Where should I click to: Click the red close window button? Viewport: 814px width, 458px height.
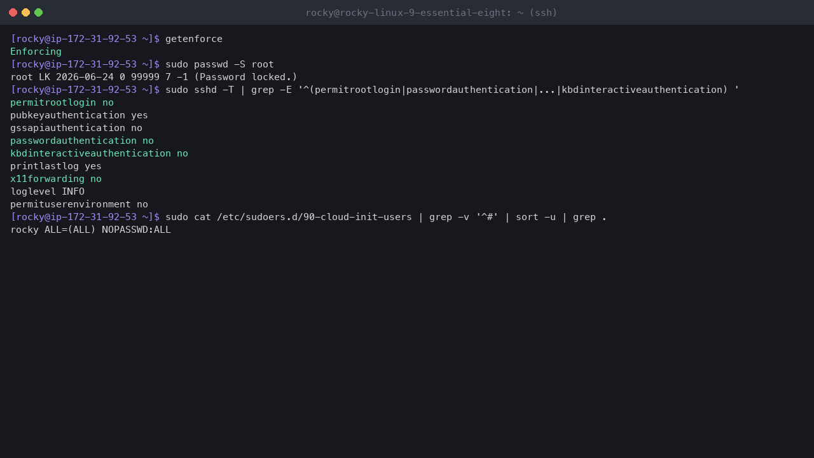coord(13,13)
